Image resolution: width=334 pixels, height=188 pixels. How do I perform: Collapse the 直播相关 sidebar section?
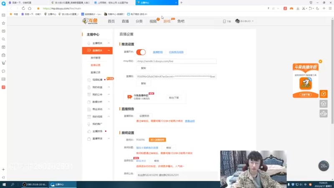click(109, 51)
